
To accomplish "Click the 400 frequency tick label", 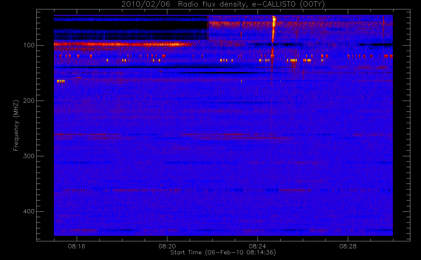I will 29,211.
